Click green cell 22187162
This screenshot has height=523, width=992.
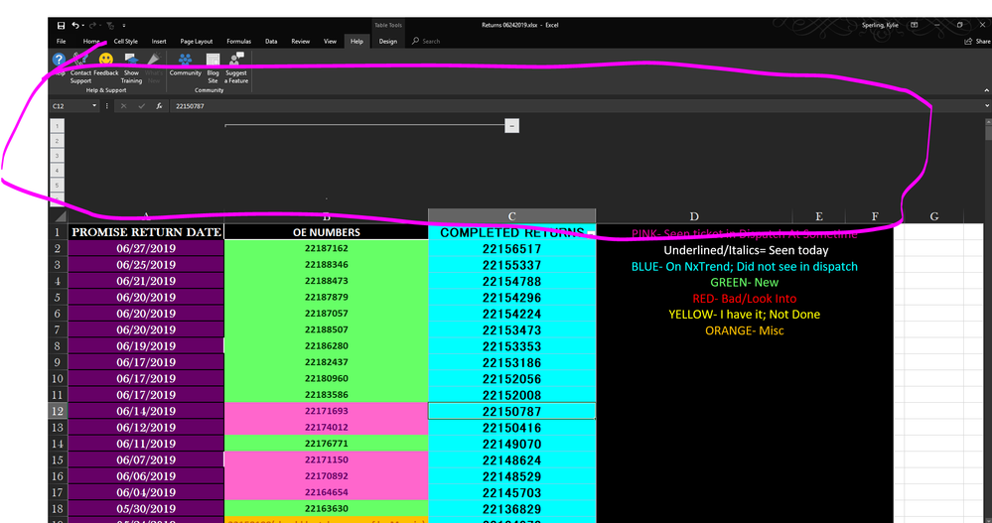pos(327,248)
